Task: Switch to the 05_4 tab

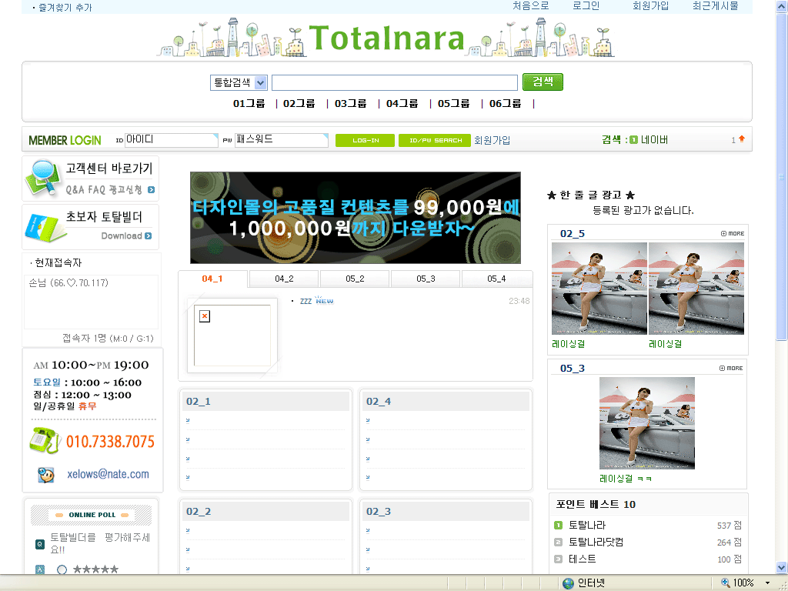Action: click(496, 279)
